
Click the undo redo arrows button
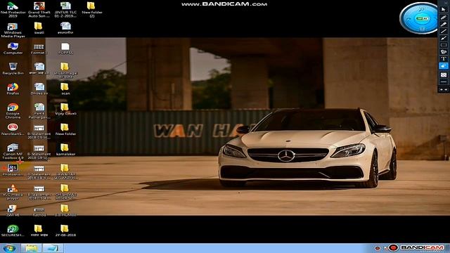pyautogui.click(x=444, y=90)
